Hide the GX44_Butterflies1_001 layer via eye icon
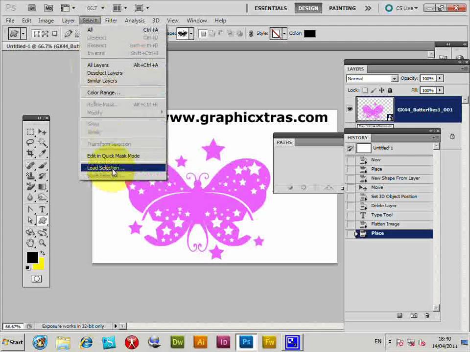The height and width of the screenshot is (352, 470). [350, 110]
